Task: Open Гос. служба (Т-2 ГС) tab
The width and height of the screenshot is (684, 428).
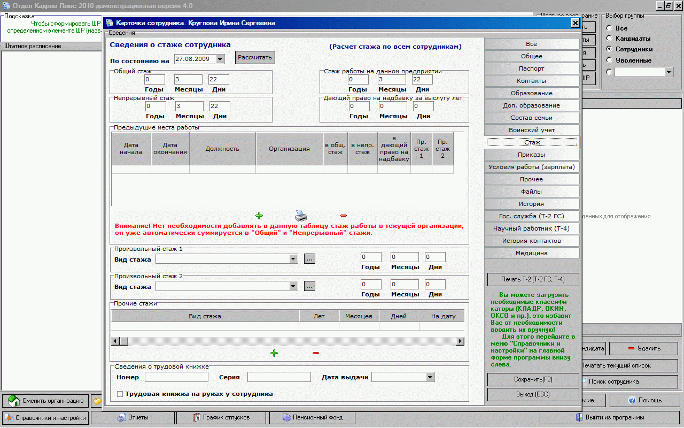Action: 532,216
